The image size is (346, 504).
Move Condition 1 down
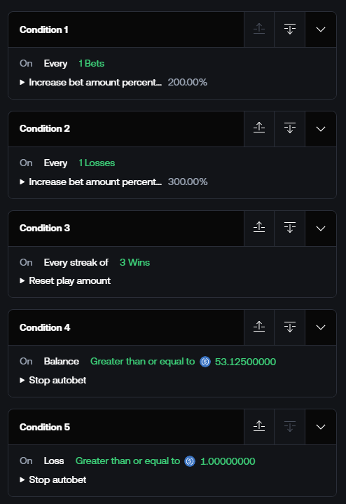point(290,29)
